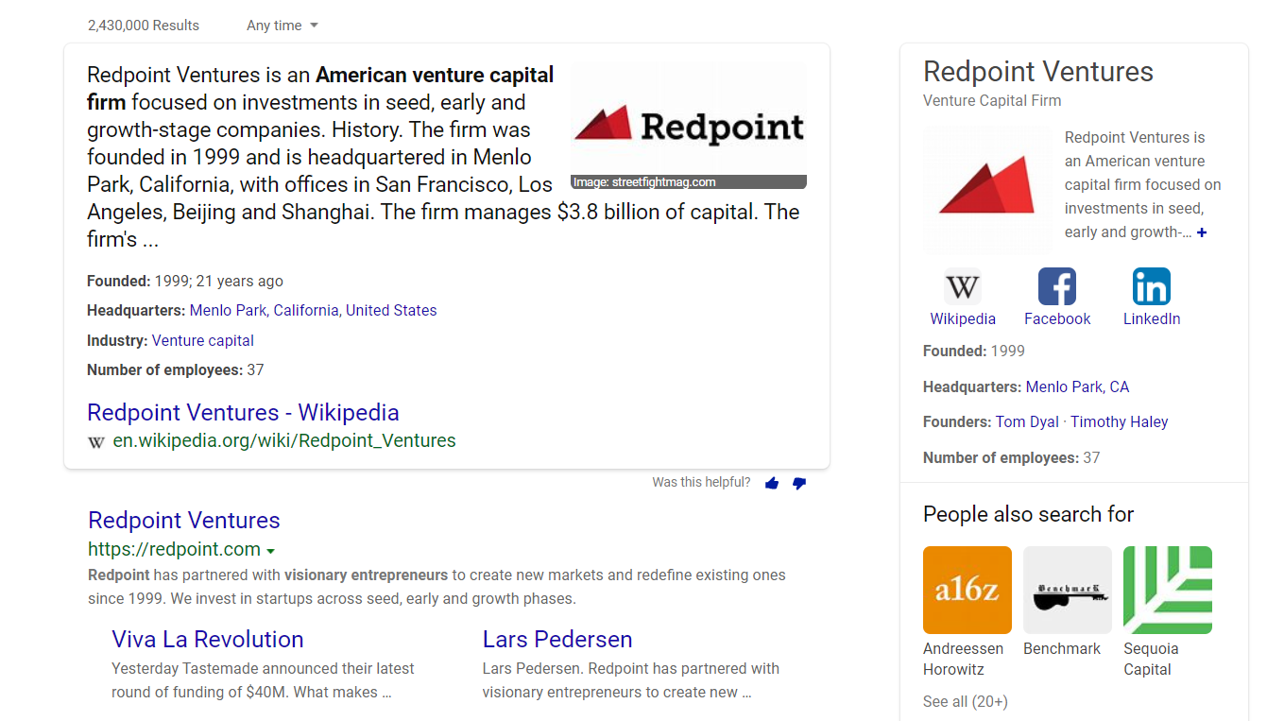Open the Viva La Revolution sitelink
The height and width of the screenshot is (721, 1267).
click(208, 639)
